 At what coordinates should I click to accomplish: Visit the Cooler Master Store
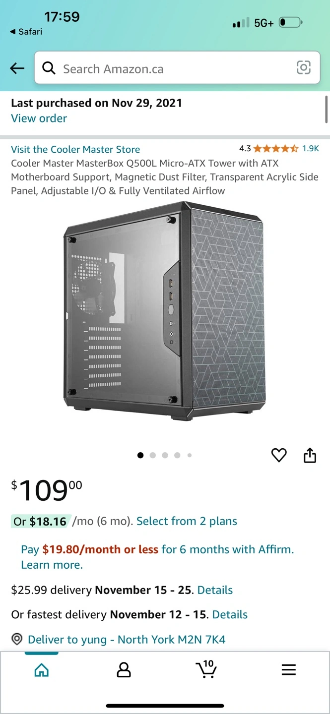(x=75, y=149)
